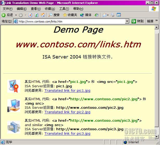This screenshot has width=160, height=145.
Task: Click the 地址(D) address label
Action: (x=7, y=21)
